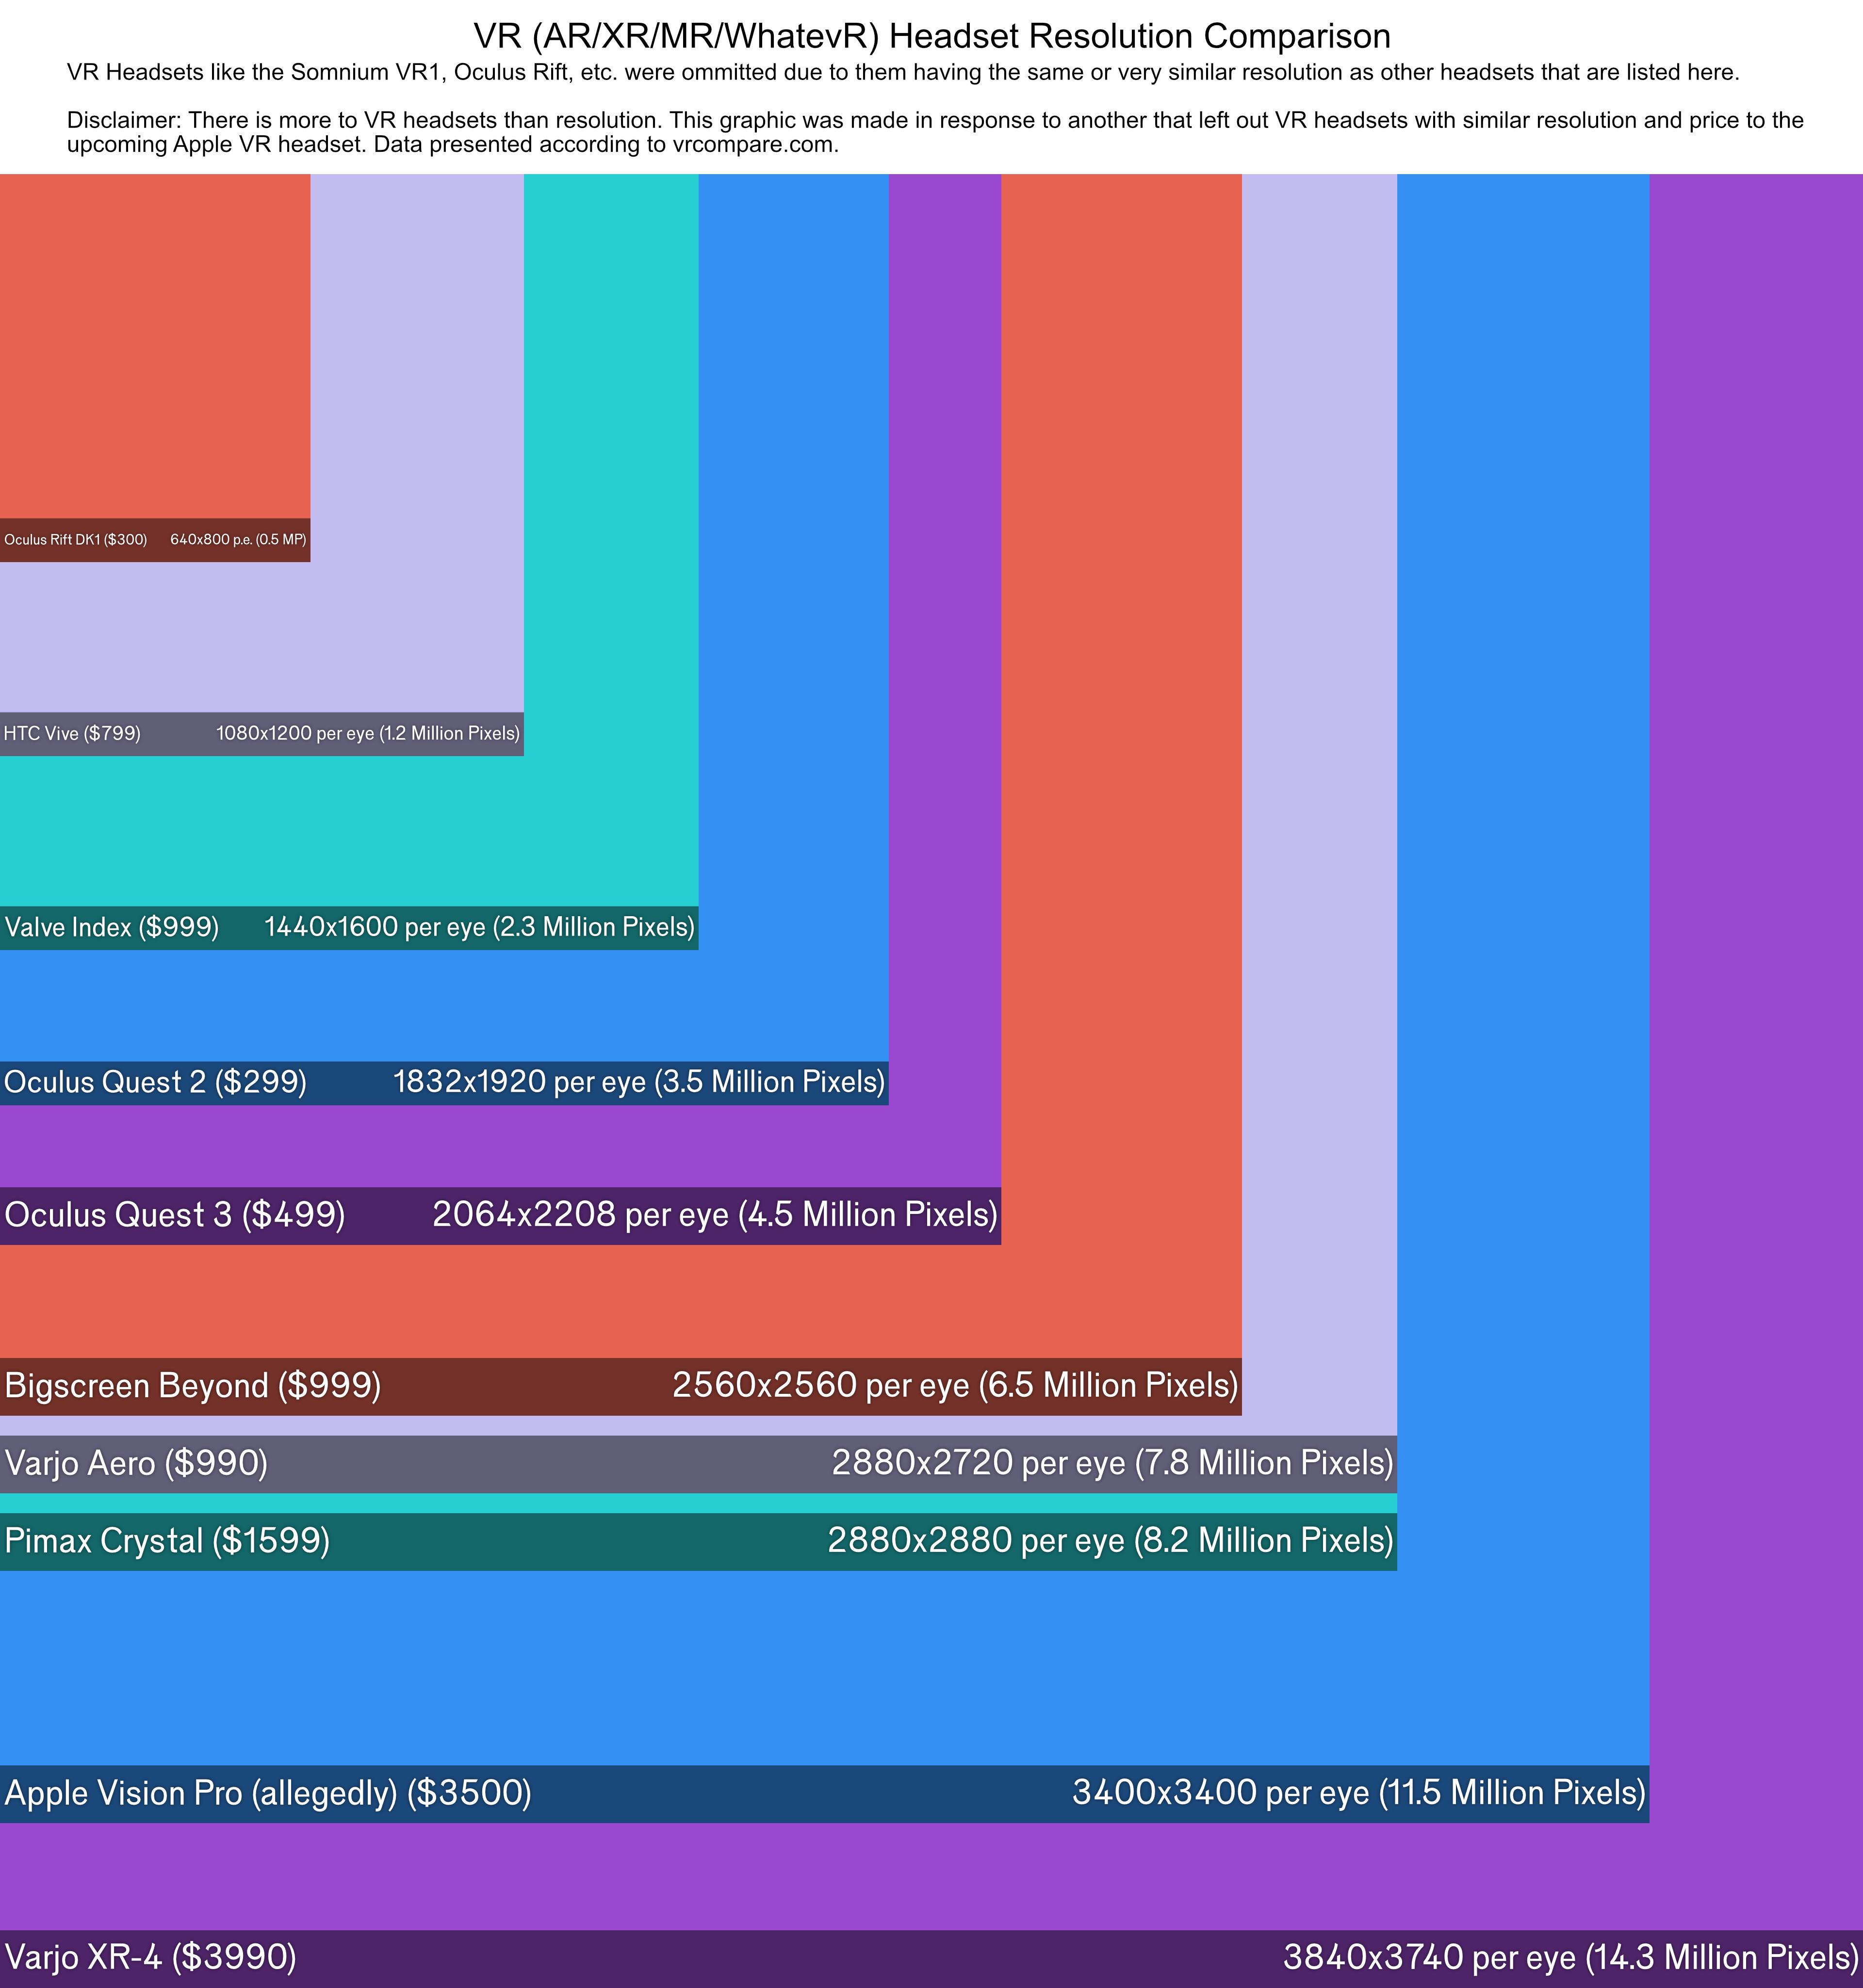Click '3840x3740 per eye (14.3 Million Pixels)'

point(1571,1958)
